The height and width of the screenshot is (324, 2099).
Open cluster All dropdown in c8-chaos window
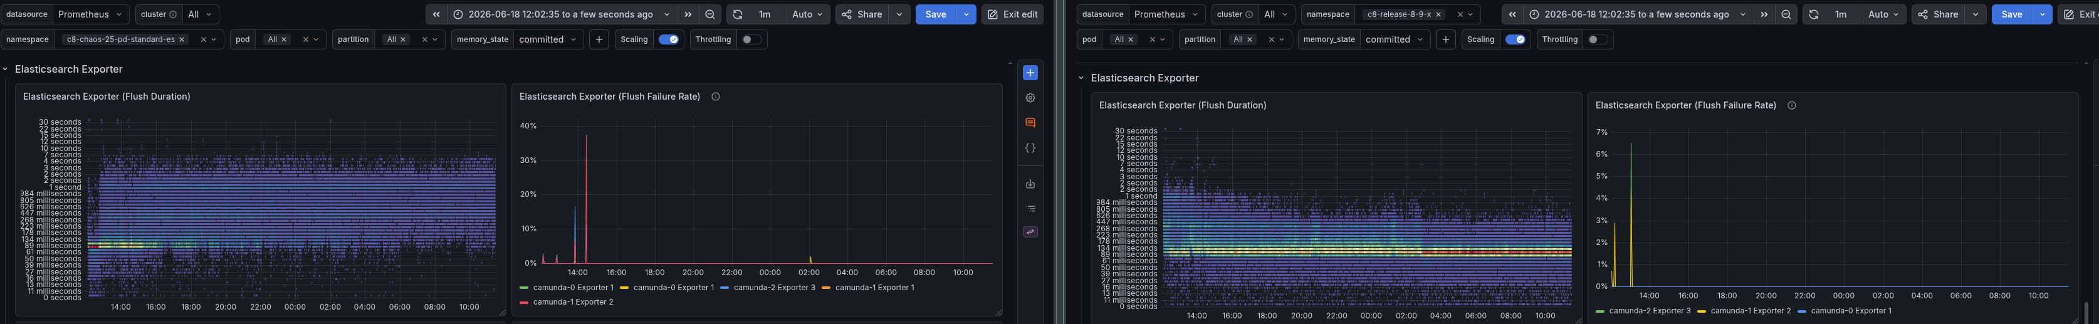pyautogui.click(x=200, y=14)
